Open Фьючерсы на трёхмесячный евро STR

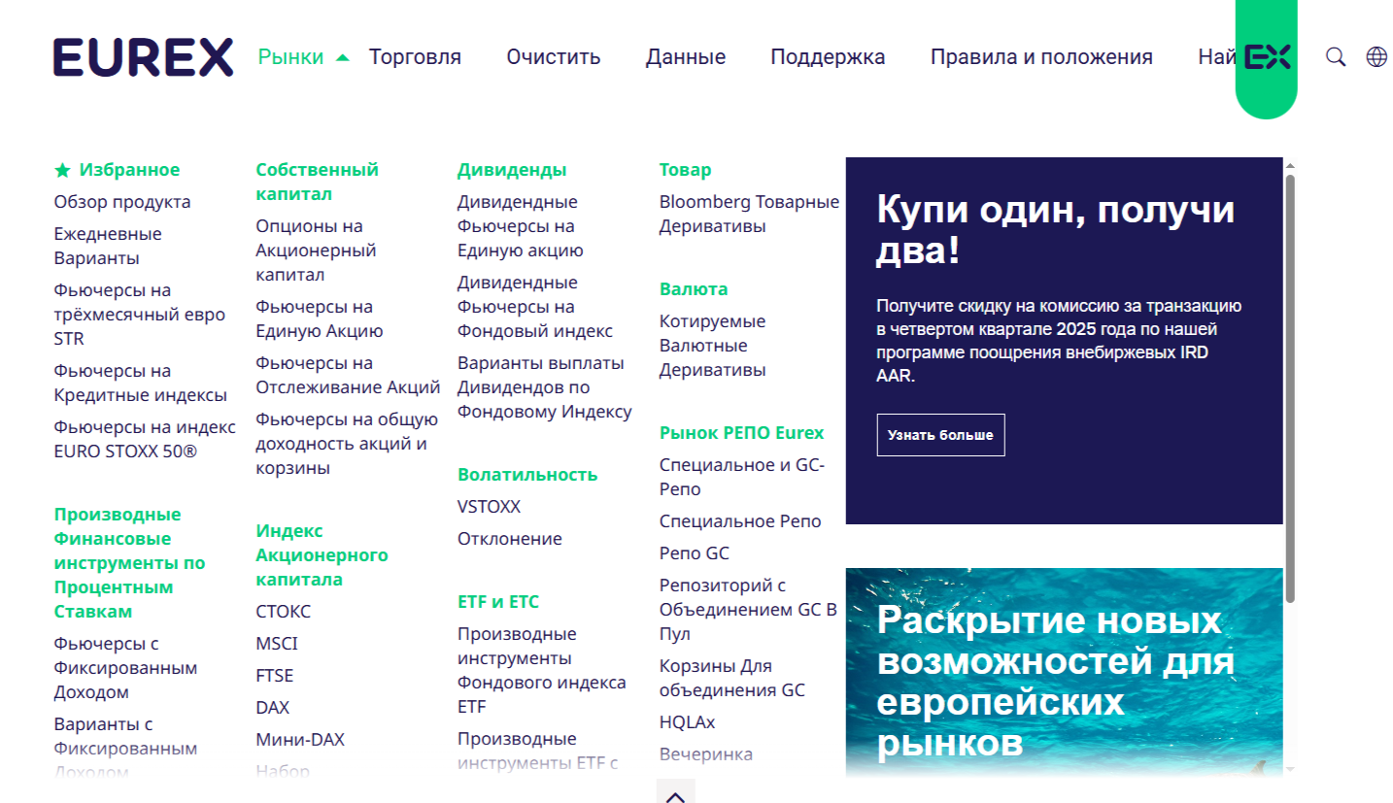pos(140,315)
